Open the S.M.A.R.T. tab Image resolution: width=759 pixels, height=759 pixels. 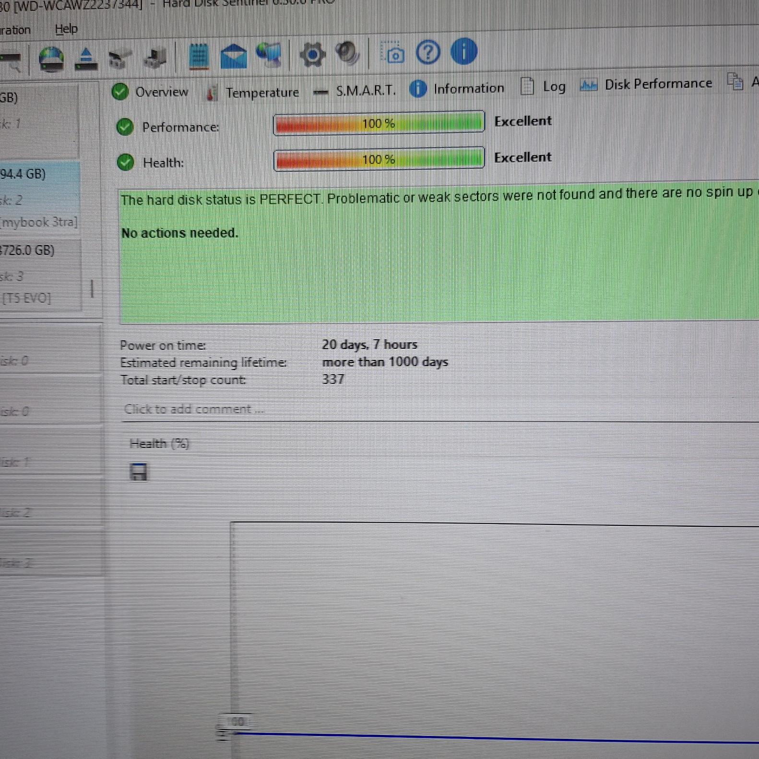[x=365, y=90]
